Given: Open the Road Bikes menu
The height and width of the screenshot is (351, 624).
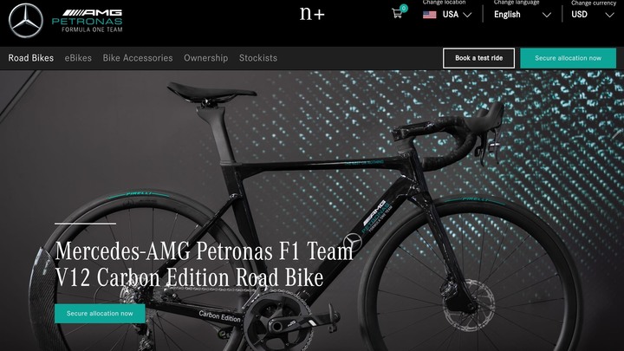Looking at the screenshot, I should pyautogui.click(x=31, y=58).
